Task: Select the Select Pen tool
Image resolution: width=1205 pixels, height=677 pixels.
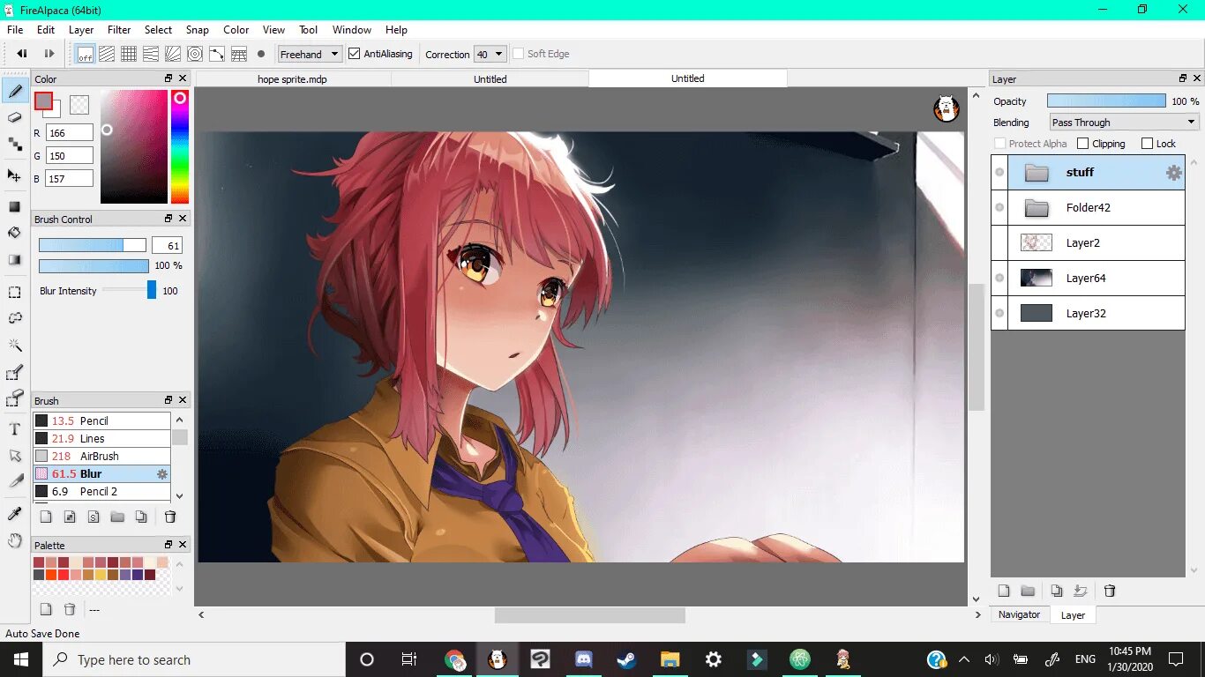Action: click(x=15, y=373)
